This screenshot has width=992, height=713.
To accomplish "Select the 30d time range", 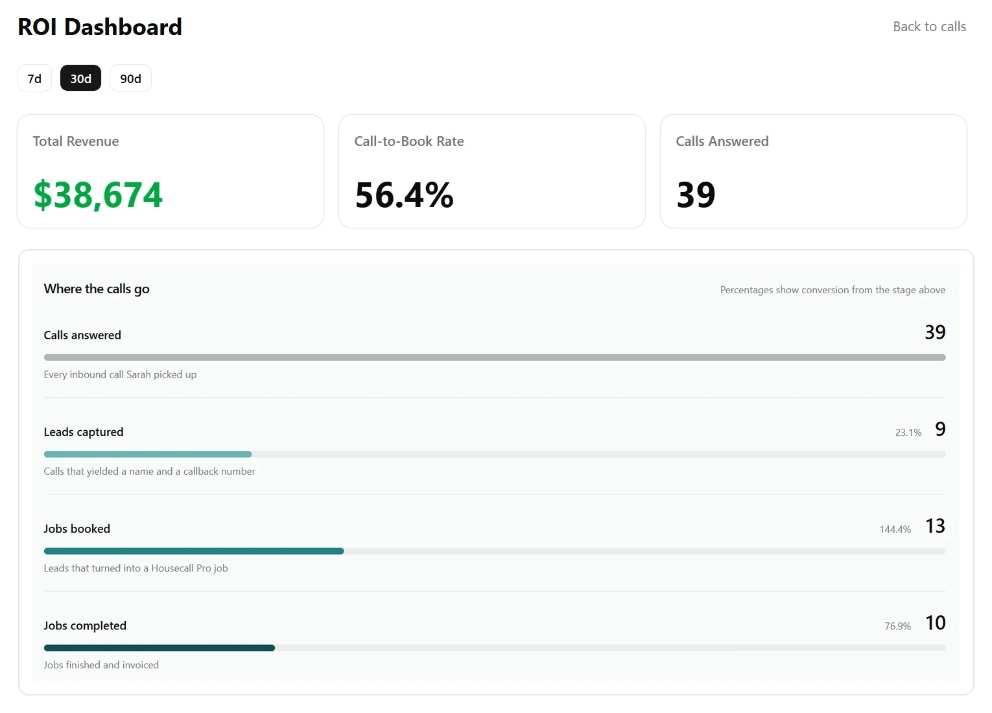I will (x=80, y=79).
